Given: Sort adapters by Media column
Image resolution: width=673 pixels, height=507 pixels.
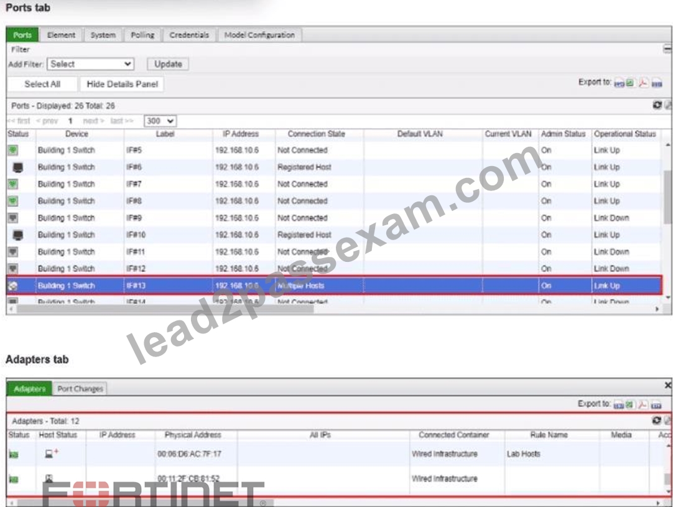Looking at the screenshot, I should point(621,435).
